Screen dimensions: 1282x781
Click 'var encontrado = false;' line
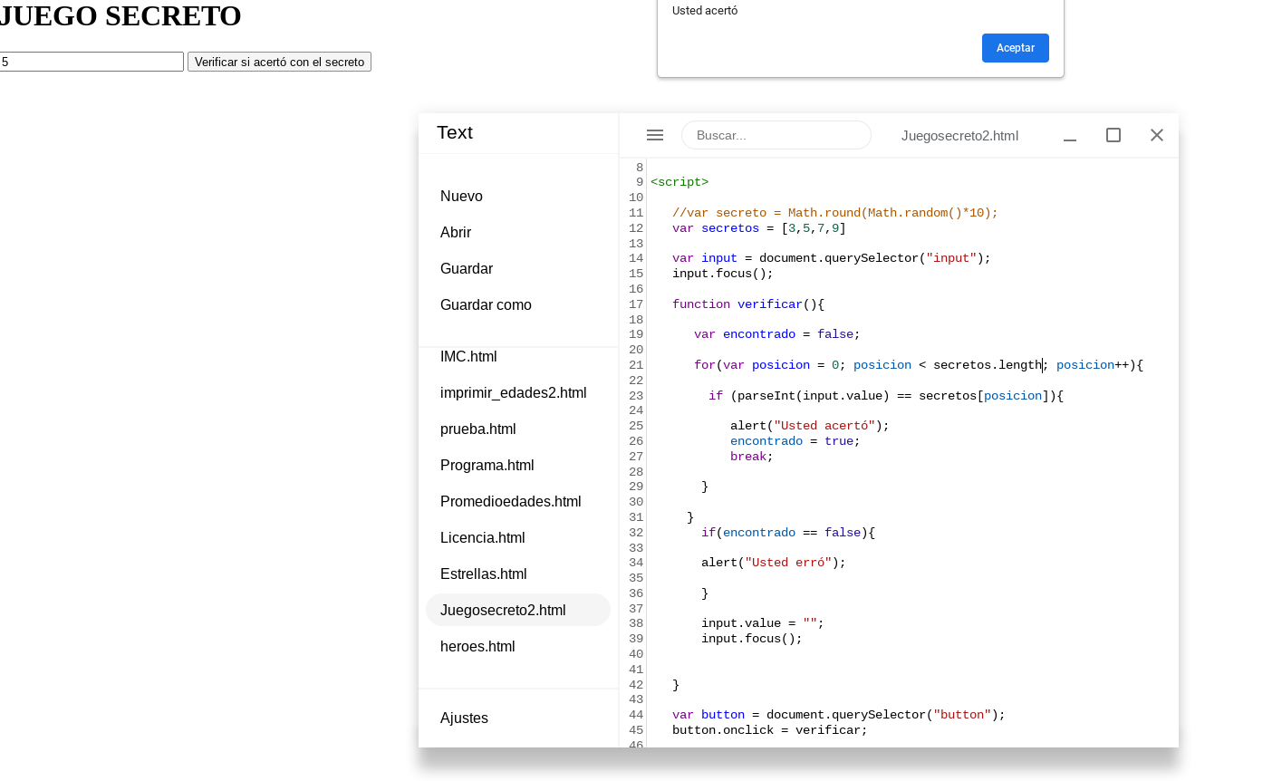coord(777,334)
